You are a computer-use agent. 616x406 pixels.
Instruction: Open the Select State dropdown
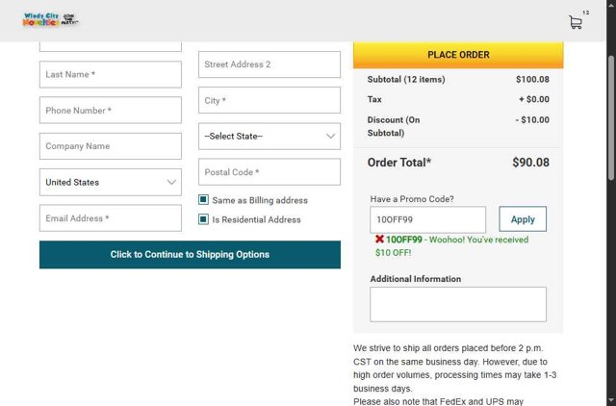click(269, 137)
